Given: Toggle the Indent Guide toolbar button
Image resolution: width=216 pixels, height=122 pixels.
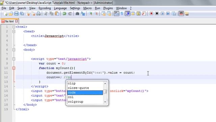Looking at the screenshot, I should click(128, 14).
